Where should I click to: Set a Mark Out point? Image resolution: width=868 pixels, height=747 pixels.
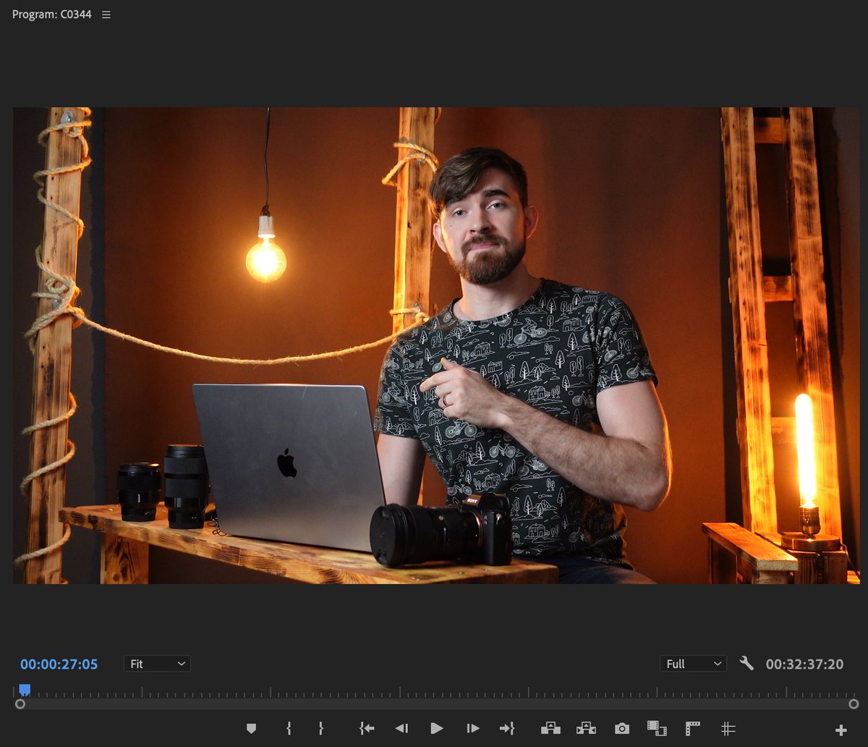click(320, 728)
